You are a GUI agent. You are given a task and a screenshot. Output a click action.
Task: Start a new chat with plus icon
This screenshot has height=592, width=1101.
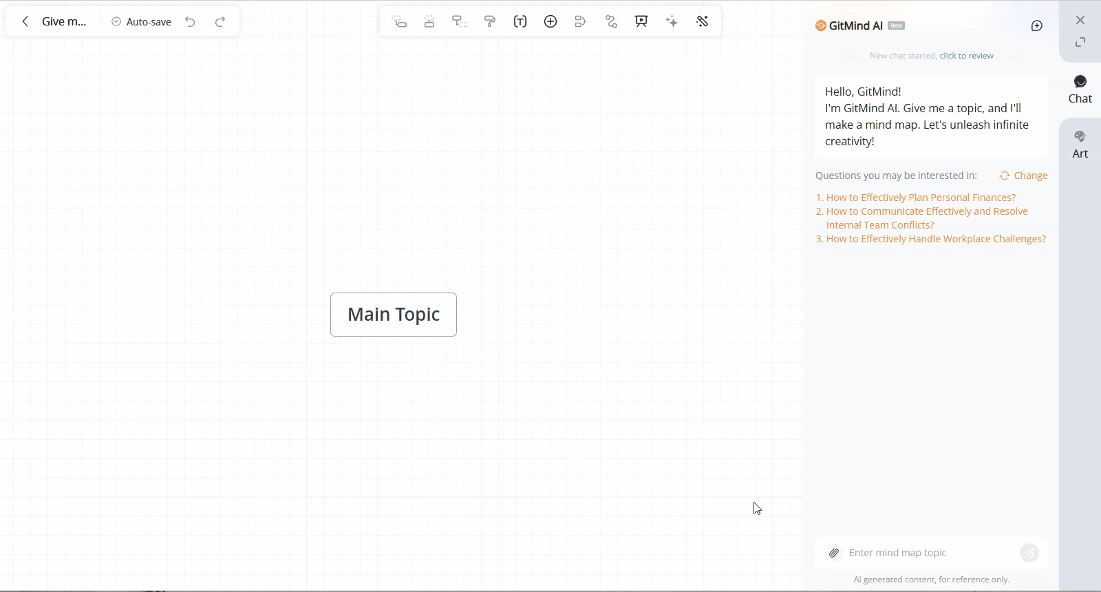(x=1037, y=26)
